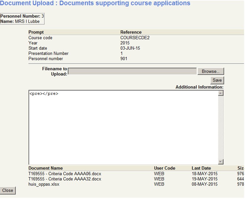Click the Reference column header
The width and height of the screenshot is (245, 199).
(x=131, y=32)
